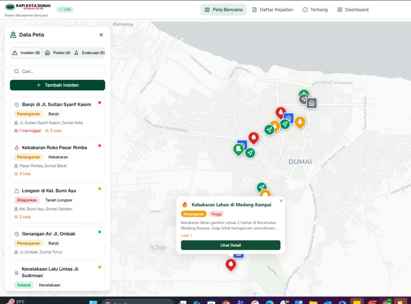The image size is (411, 304).
Task: Click the green document marker on the map
Action: click(x=238, y=150)
